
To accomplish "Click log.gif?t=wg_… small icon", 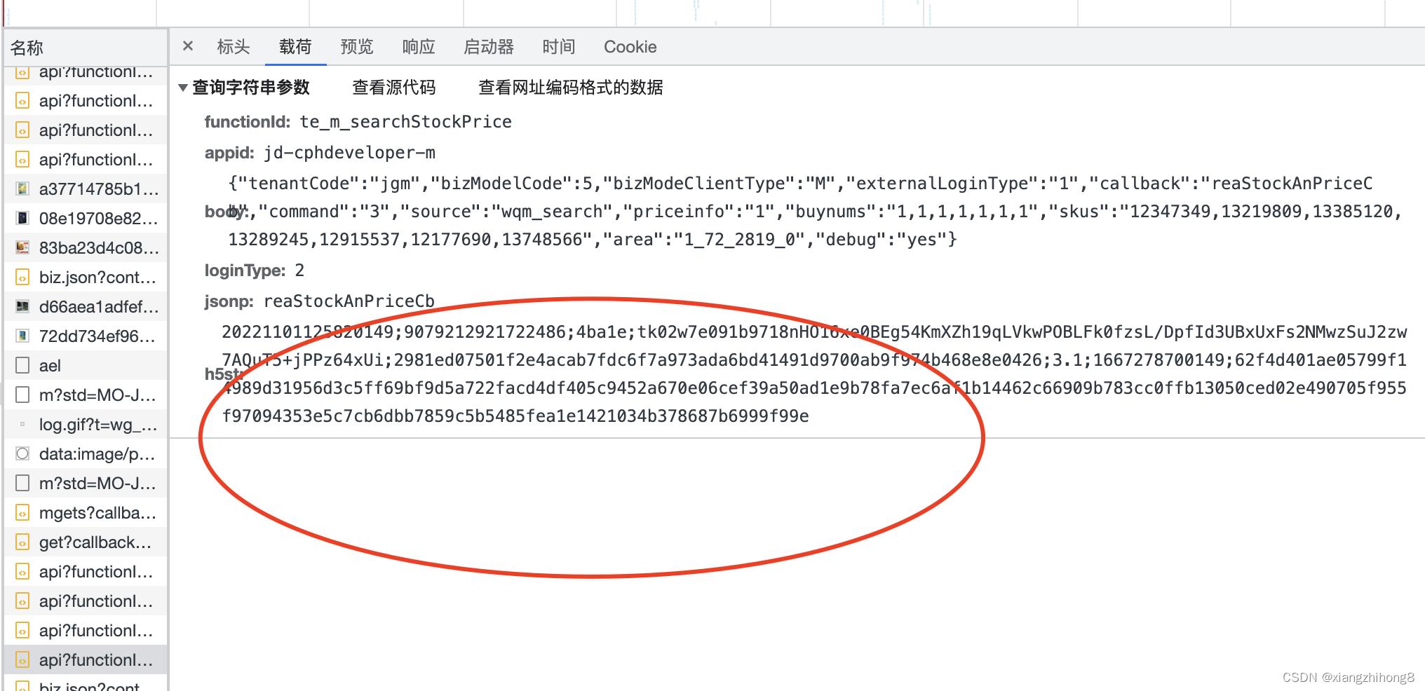I will pyautogui.click(x=22, y=424).
